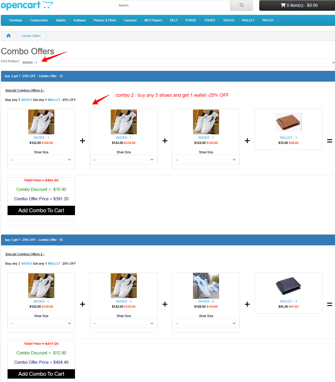Image resolution: width=335 pixels, height=382 pixels.
Task: Click first shoe thumbnail in Combo 15
Action: [41, 122]
